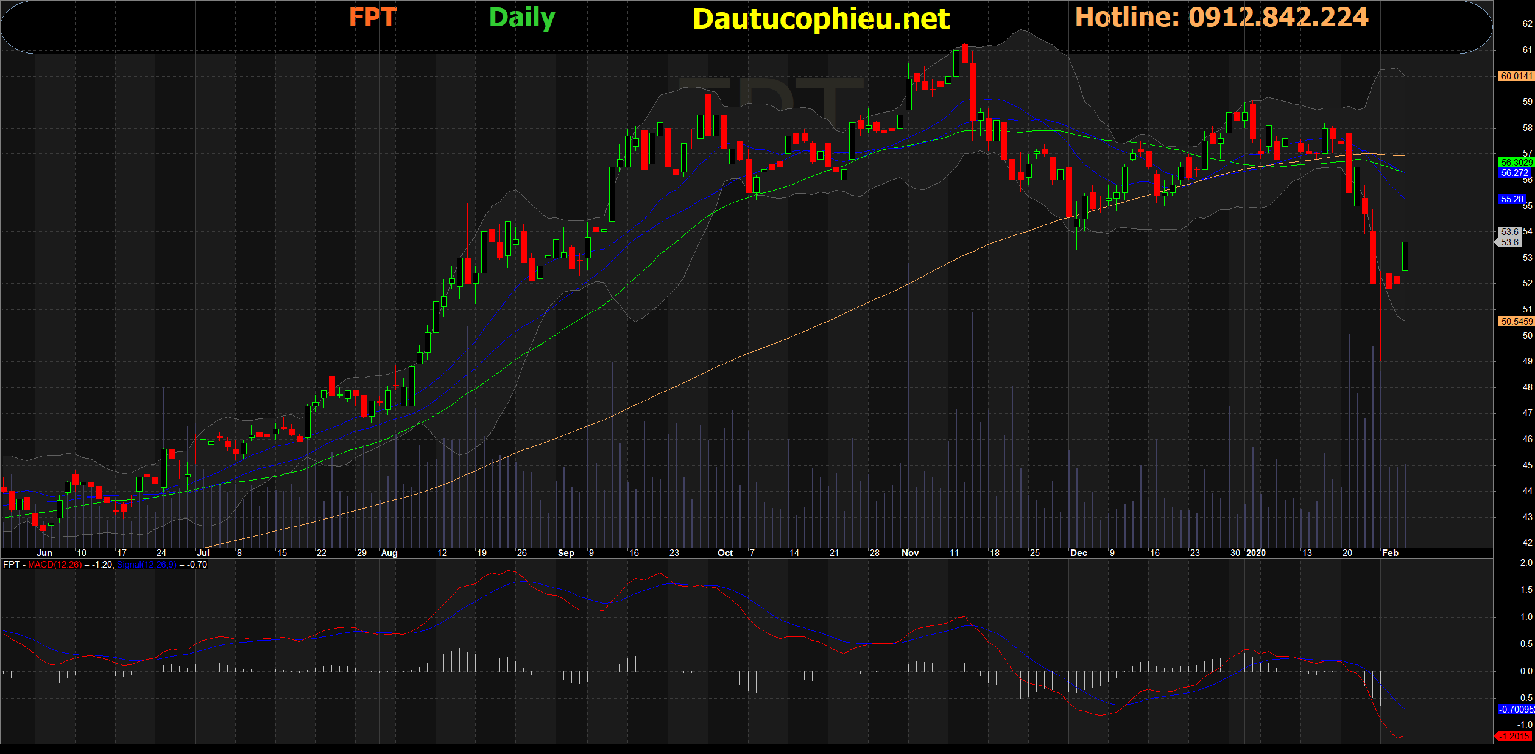Click the Feb marker on time axis

pos(1390,553)
